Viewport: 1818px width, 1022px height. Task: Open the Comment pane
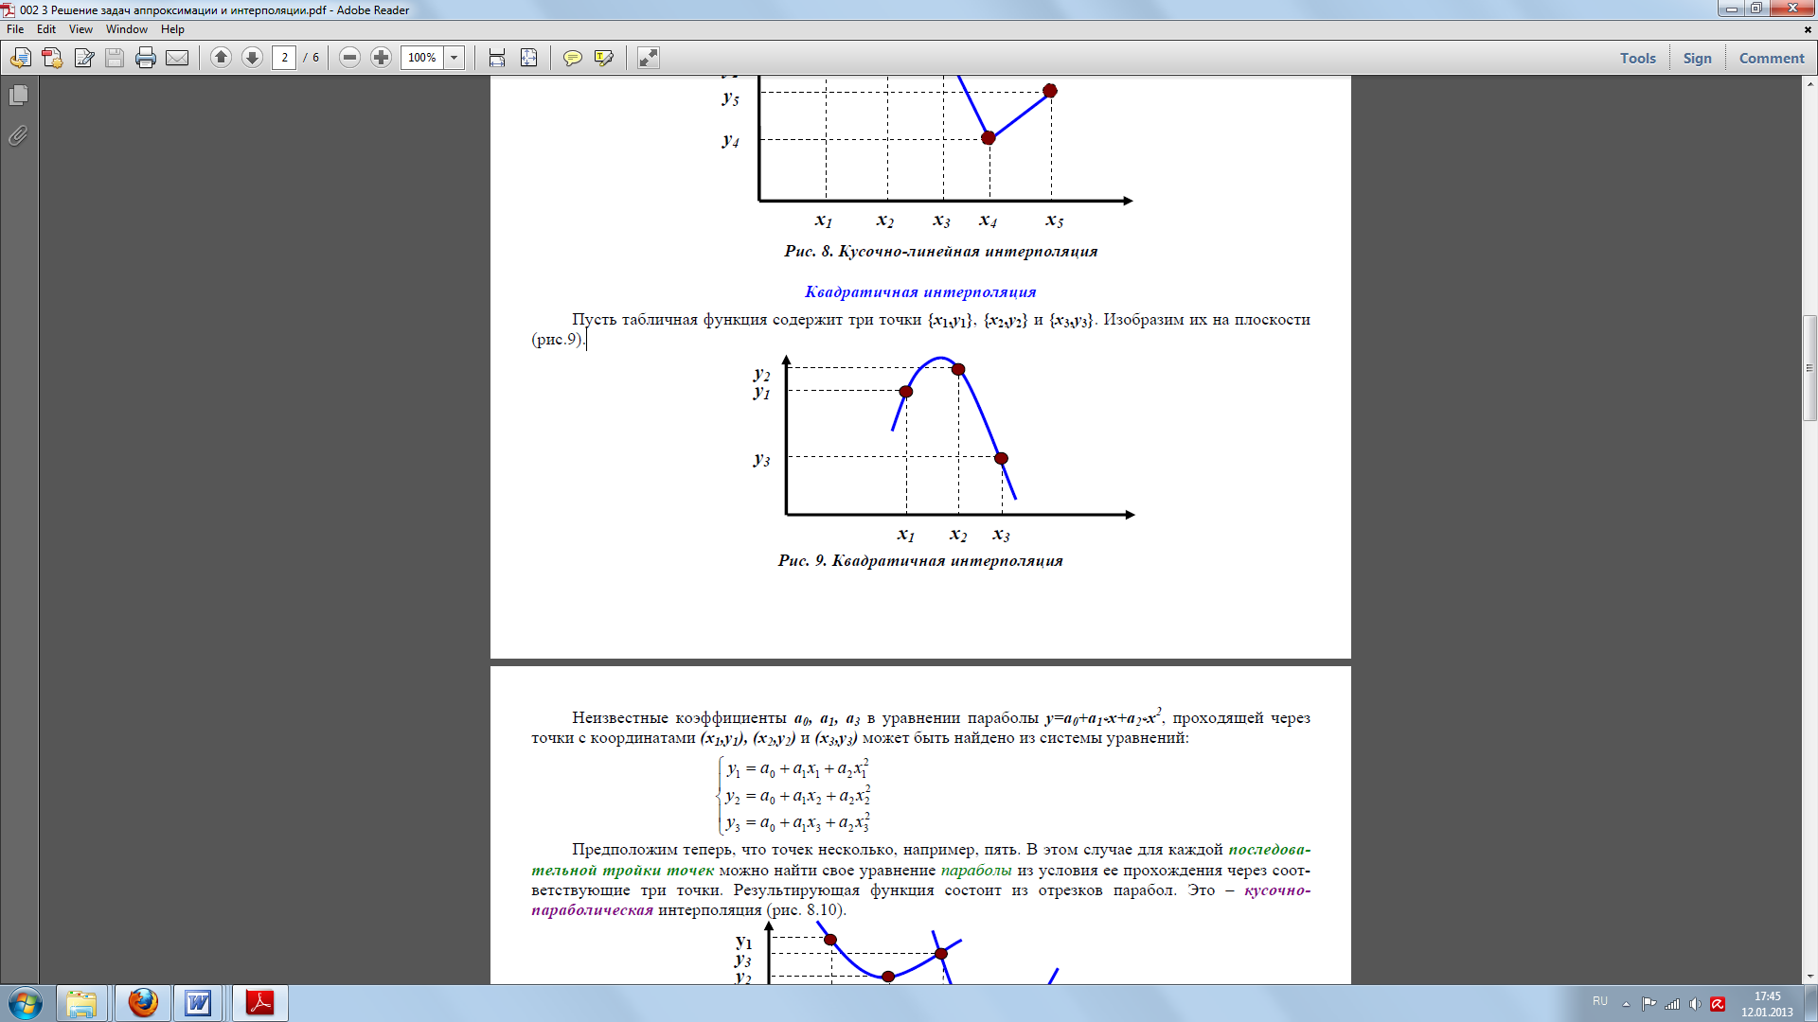pyautogui.click(x=1772, y=58)
